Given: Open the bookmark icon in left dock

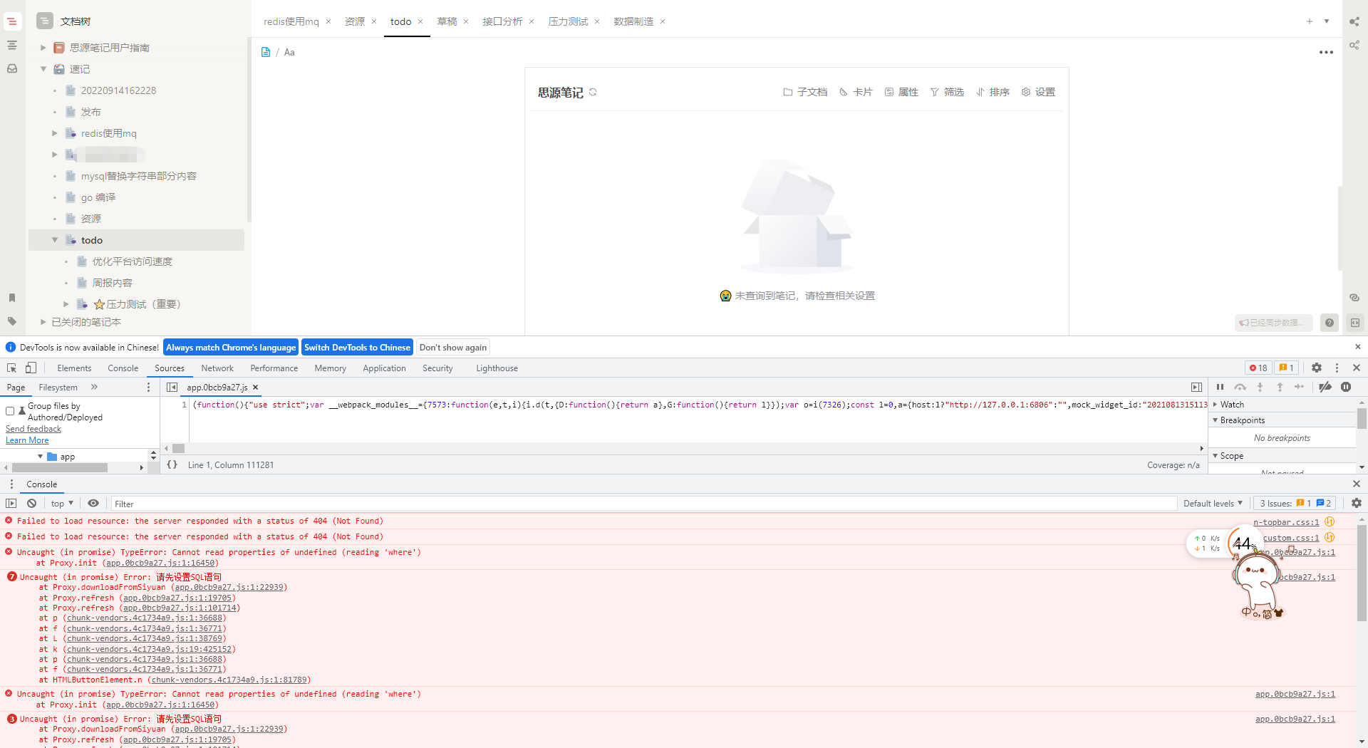Looking at the screenshot, I should coord(12,298).
